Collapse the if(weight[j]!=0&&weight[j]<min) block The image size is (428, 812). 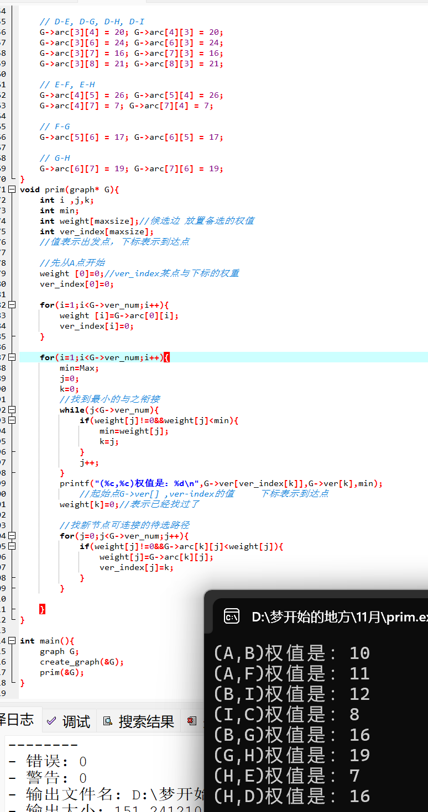12,420
